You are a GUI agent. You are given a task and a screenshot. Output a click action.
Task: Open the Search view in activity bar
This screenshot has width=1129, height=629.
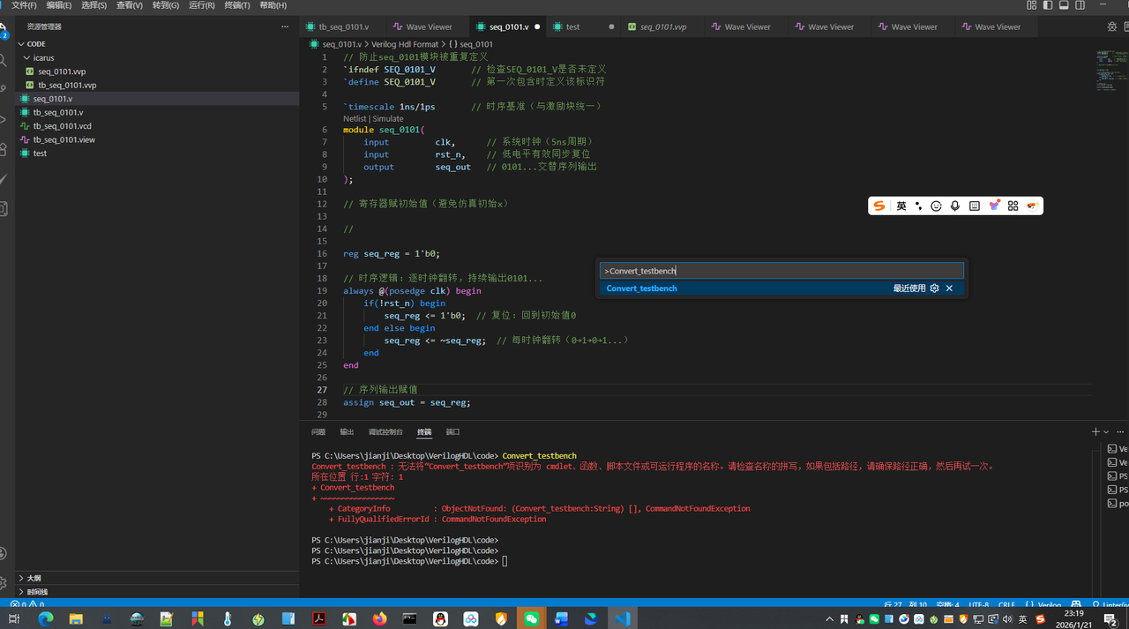coord(4,60)
